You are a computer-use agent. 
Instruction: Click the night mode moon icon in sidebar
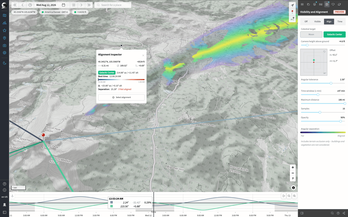pos(4,63)
